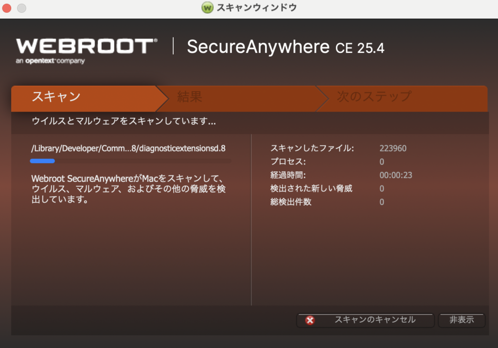
Task: Hide the window using 非表示
Action: [461, 320]
